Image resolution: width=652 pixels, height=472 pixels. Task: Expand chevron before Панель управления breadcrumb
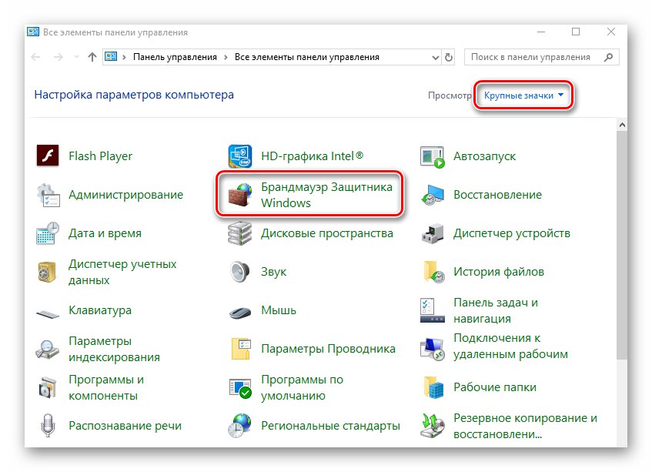click(x=125, y=58)
